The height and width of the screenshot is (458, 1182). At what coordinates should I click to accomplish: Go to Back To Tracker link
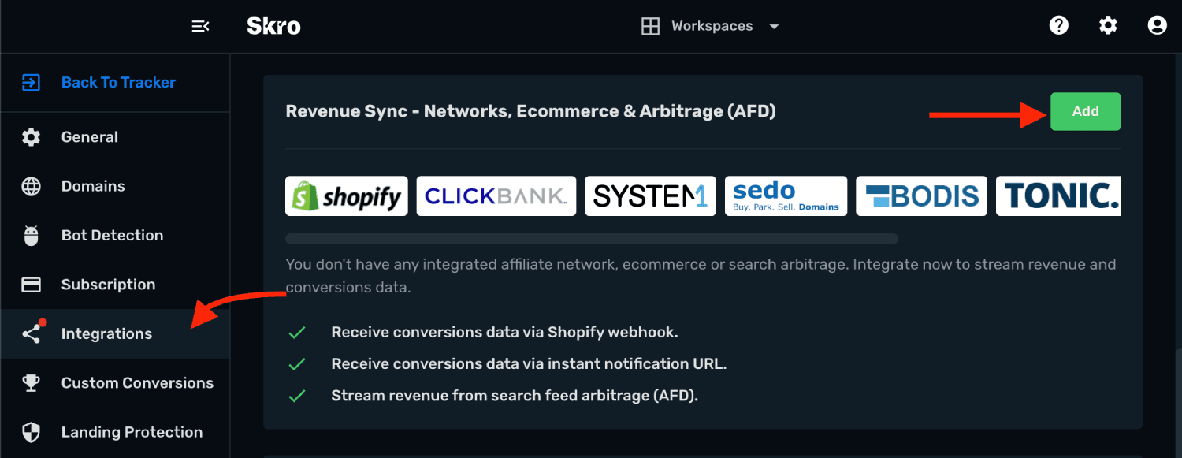pos(118,82)
